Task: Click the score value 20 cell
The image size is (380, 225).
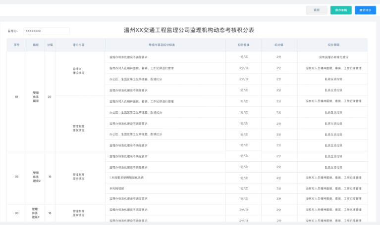Action: (x=50, y=96)
